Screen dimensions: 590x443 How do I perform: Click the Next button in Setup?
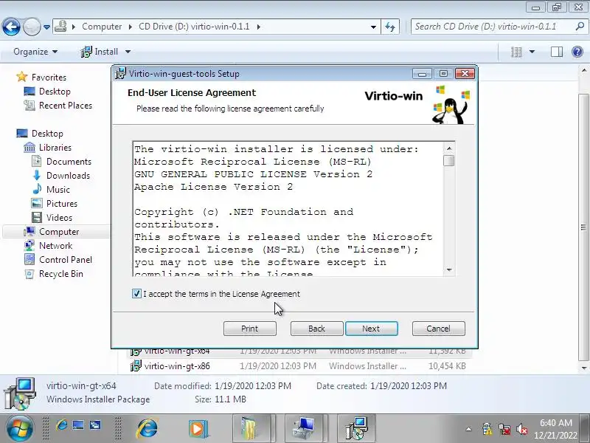pos(372,329)
